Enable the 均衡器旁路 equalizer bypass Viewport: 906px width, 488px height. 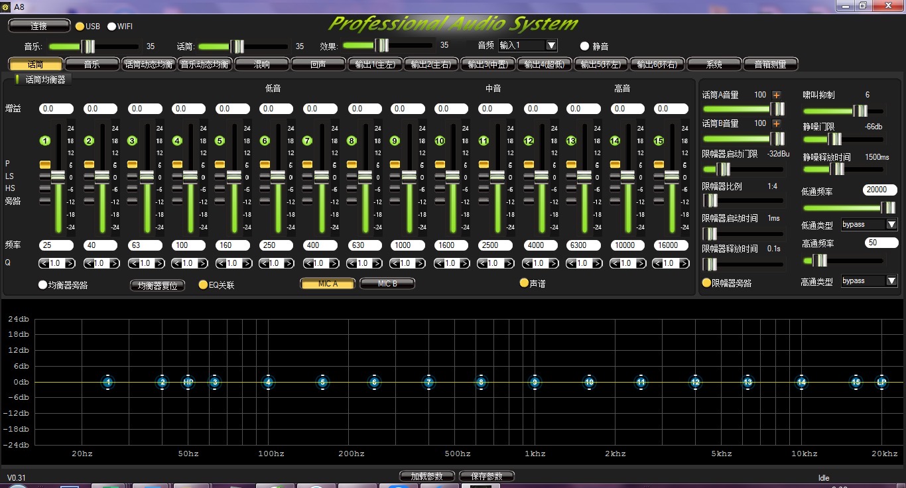[42, 285]
